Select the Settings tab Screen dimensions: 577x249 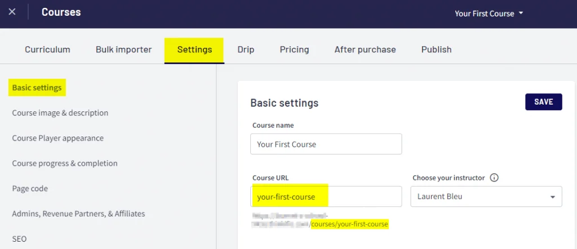pos(194,51)
